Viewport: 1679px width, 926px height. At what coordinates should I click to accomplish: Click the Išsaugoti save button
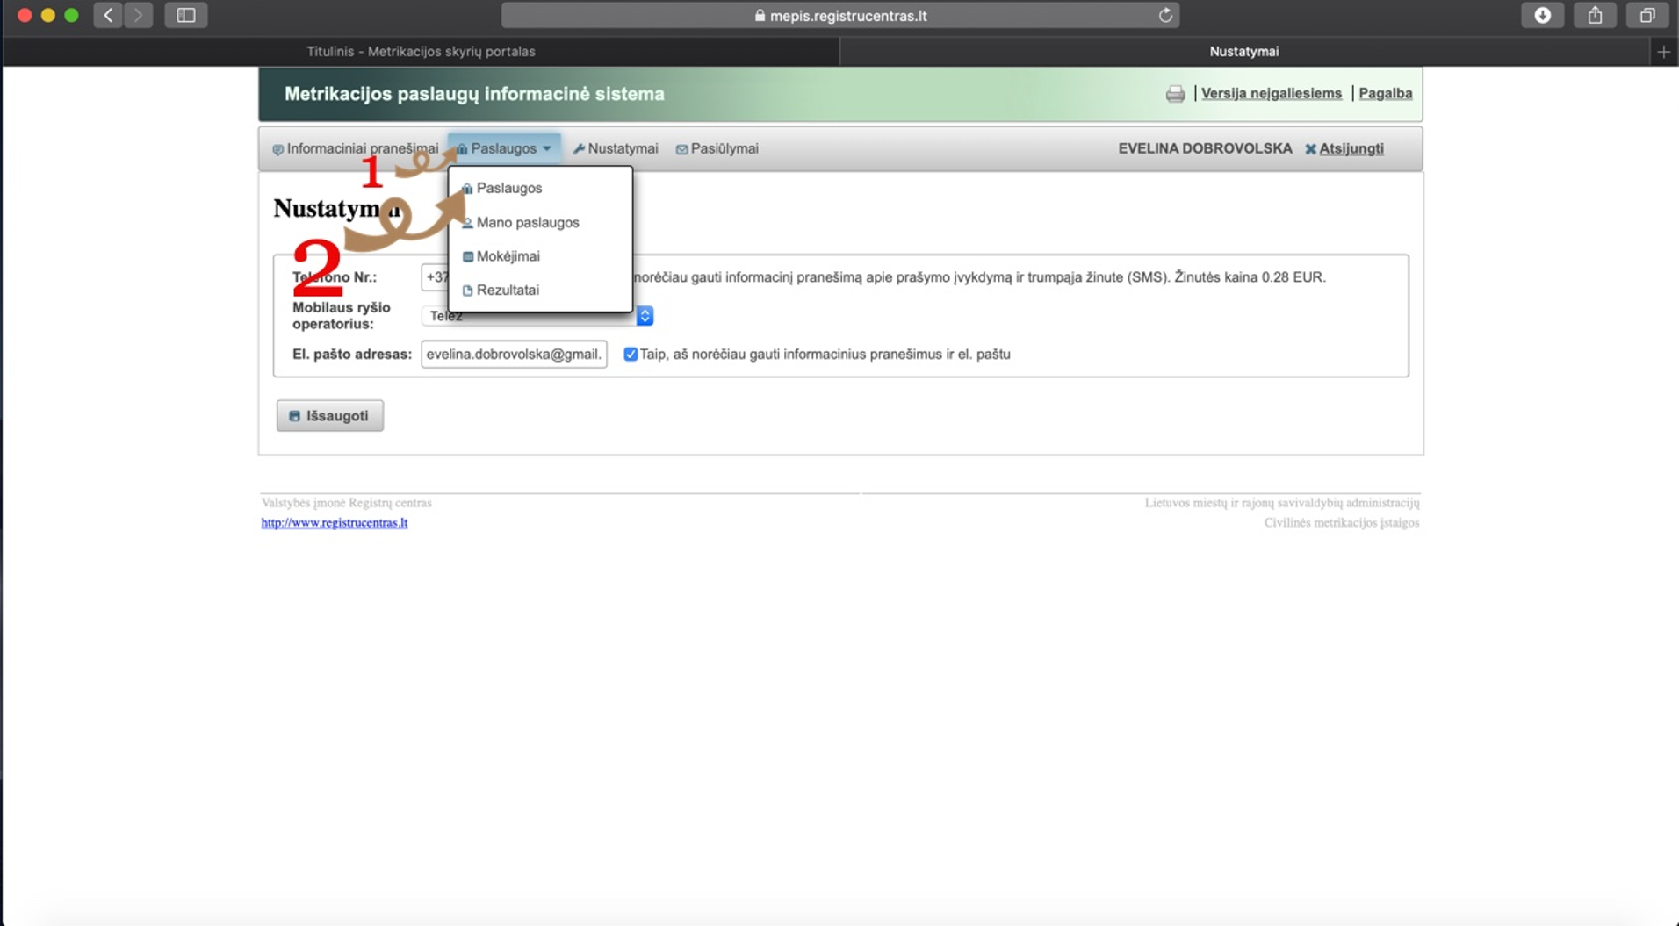point(330,416)
